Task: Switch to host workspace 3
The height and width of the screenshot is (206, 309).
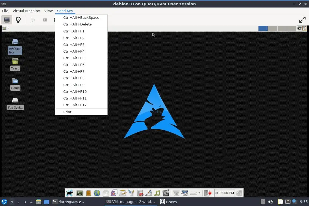Action: [x=25, y=202]
